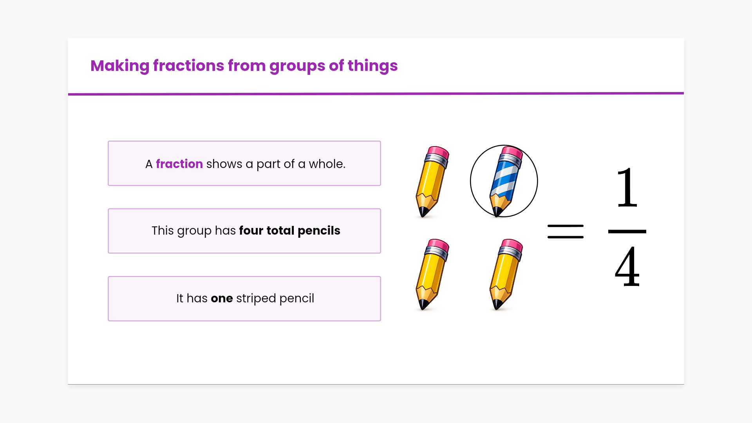The height and width of the screenshot is (423, 752).
Task: Click the purple word "fraction"
Action: click(179, 164)
